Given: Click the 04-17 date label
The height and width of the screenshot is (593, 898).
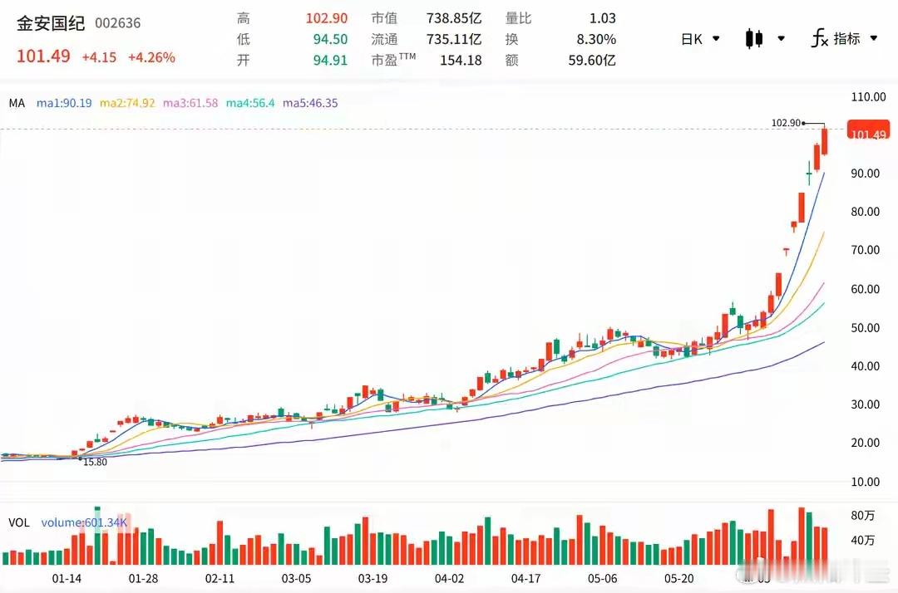Looking at the screenshot, I should coord(525,579).
